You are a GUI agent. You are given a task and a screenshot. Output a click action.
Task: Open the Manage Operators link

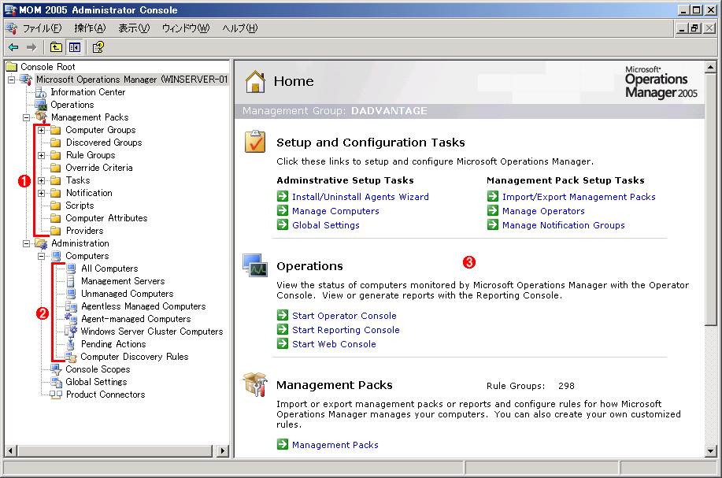(x=543, y=211)
